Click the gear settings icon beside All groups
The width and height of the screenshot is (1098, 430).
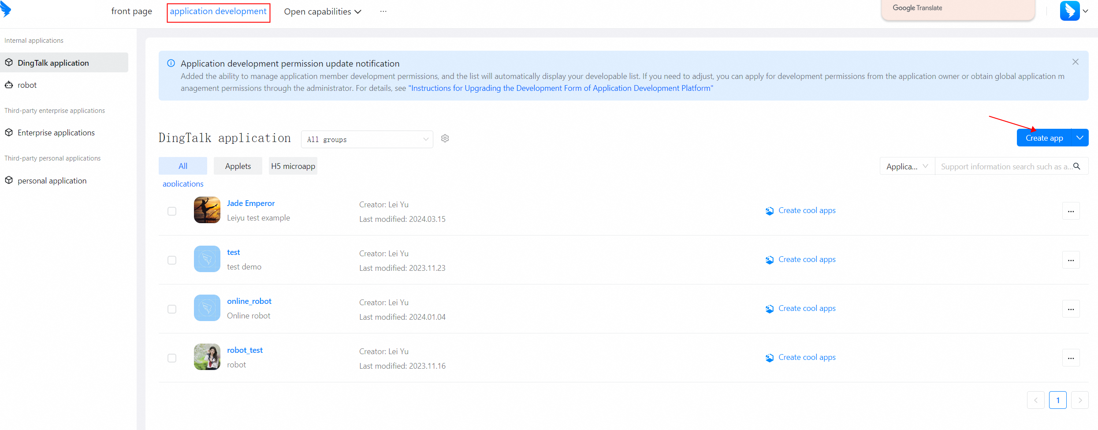[x=445, y=138]
